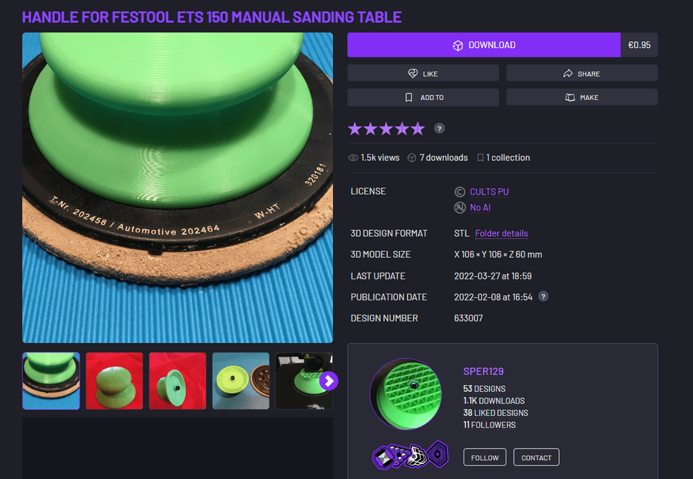
Task: Click the cube icon beside 7 downloads
Action: 411,158
